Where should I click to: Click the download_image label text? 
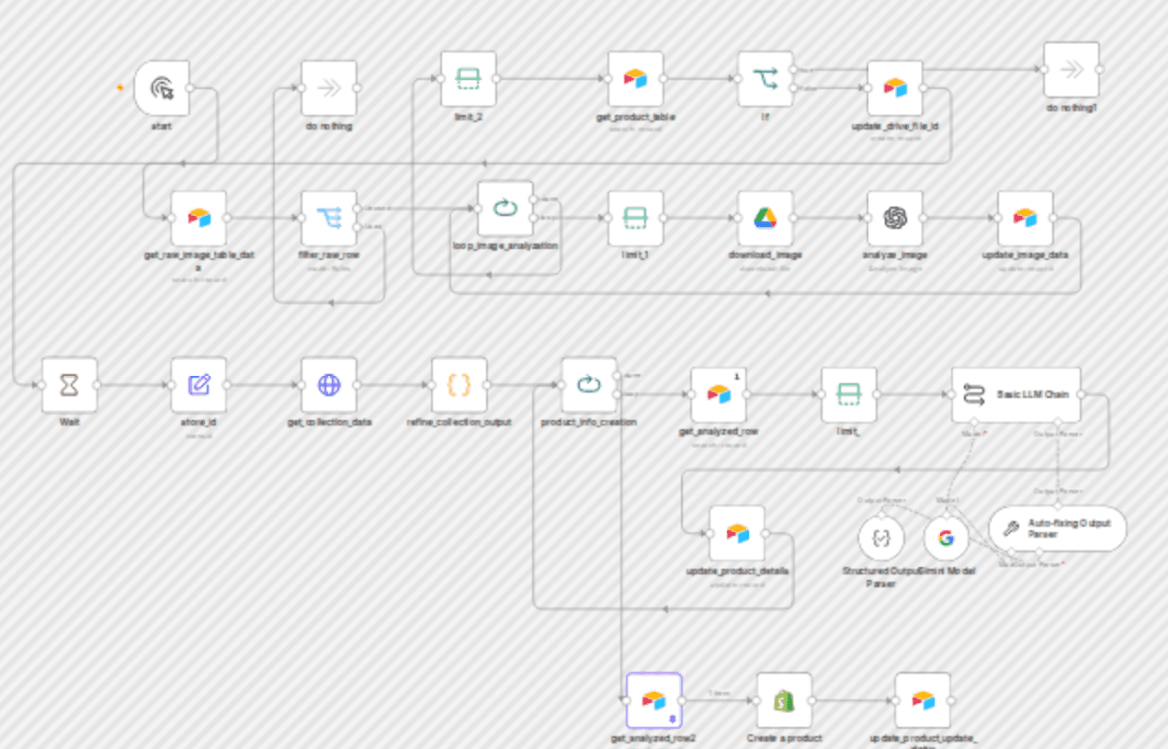[766, 255]
